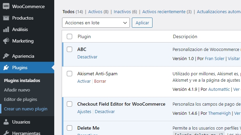The image size is (241, 135).
Task: Open Añadir nuevo submenu item
Action: click(17, 90)
